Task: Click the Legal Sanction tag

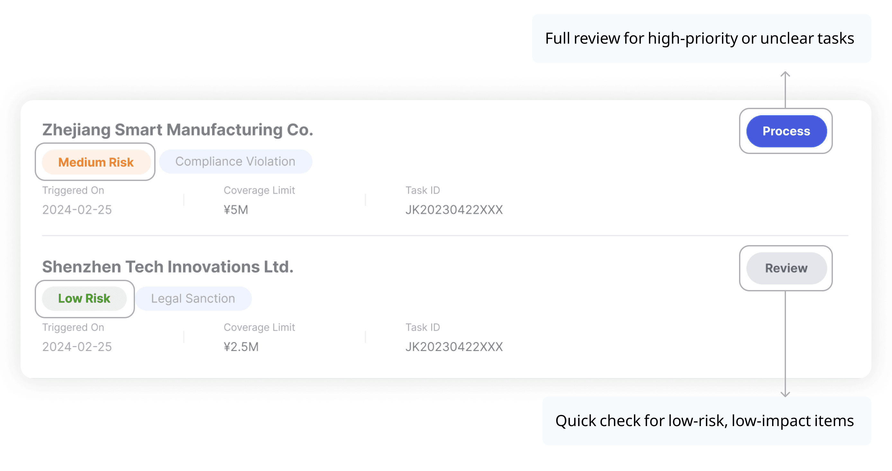Action: click(193, 298)
